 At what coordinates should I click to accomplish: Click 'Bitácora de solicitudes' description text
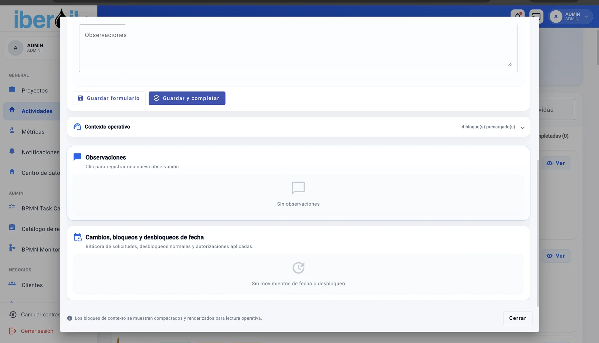pyautogui.click(x=169, y=247)
